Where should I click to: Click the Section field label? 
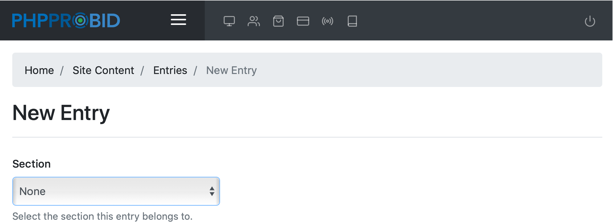pyautogui.click(x=32, y=164)
